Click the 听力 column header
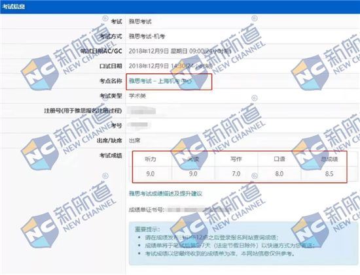This screenshot has height=275, width=360. pyautogui.click(x=151, y=159)
